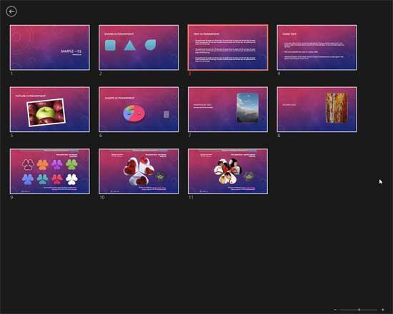The height and width of the screenshot is (314, 393).
Task: Select slide 5 with the apple picture
Action: pyautogui.click(x=49, y=109)
